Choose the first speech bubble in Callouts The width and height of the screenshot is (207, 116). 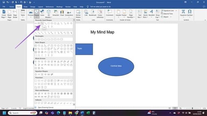click(x=36, y=103)
